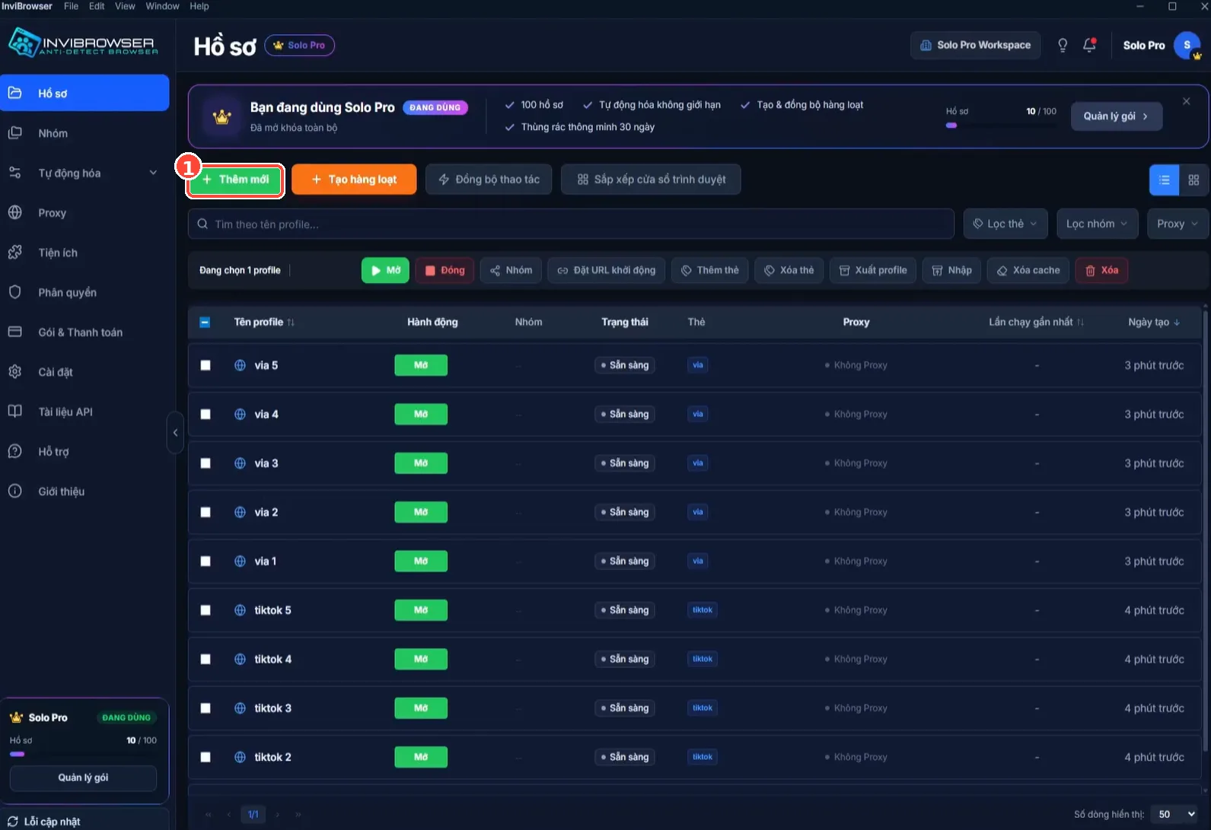Viewport: 1211px width, 830px height.
Task: Sort by Ngày tạo arrow
Action: point(1177,323)
